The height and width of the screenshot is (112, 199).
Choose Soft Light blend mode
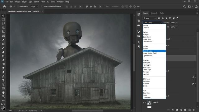[146, 63]
